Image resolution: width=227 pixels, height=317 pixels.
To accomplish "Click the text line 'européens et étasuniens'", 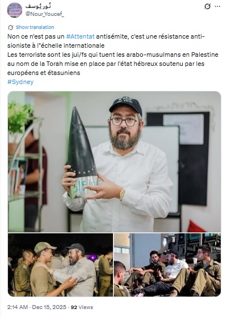I will click(44, 73).
